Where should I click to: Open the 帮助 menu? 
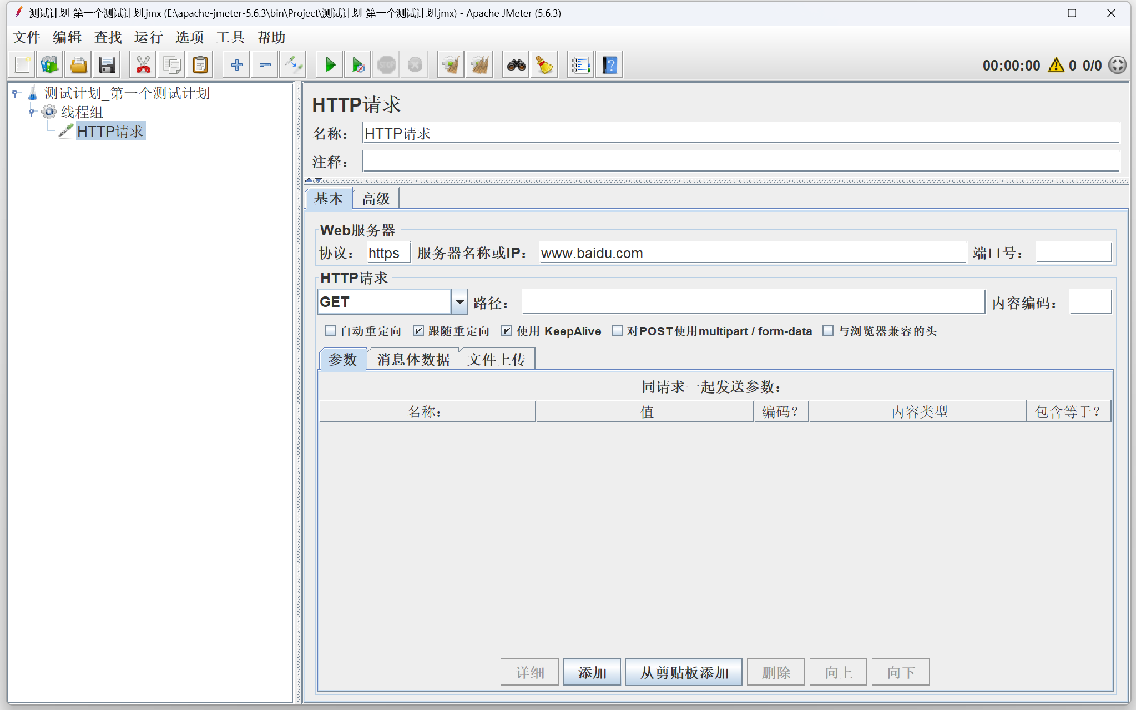tap(271, 37)
